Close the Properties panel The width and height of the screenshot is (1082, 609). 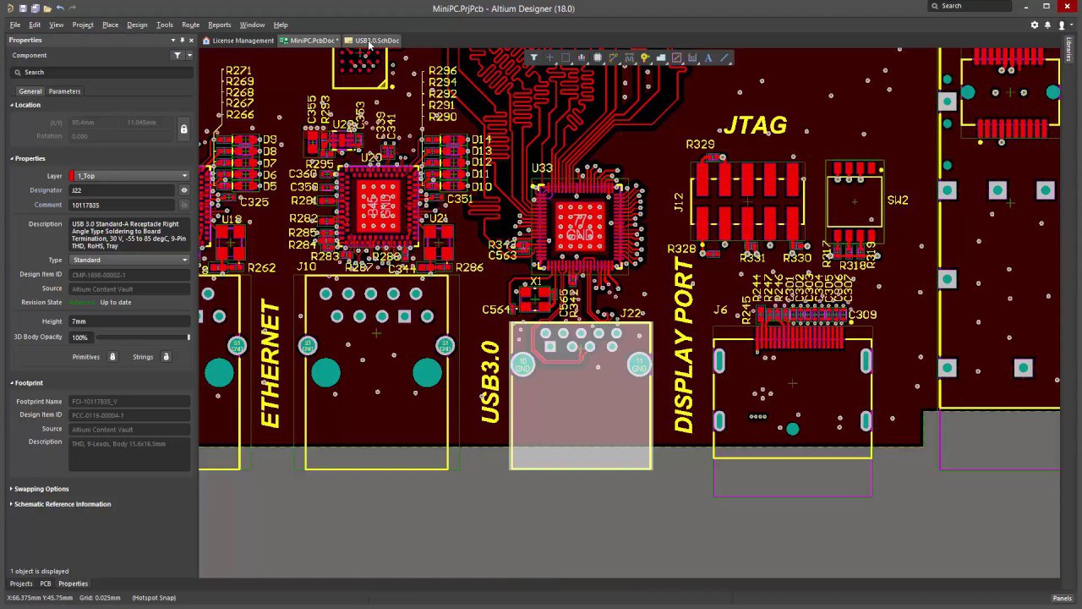192,40
